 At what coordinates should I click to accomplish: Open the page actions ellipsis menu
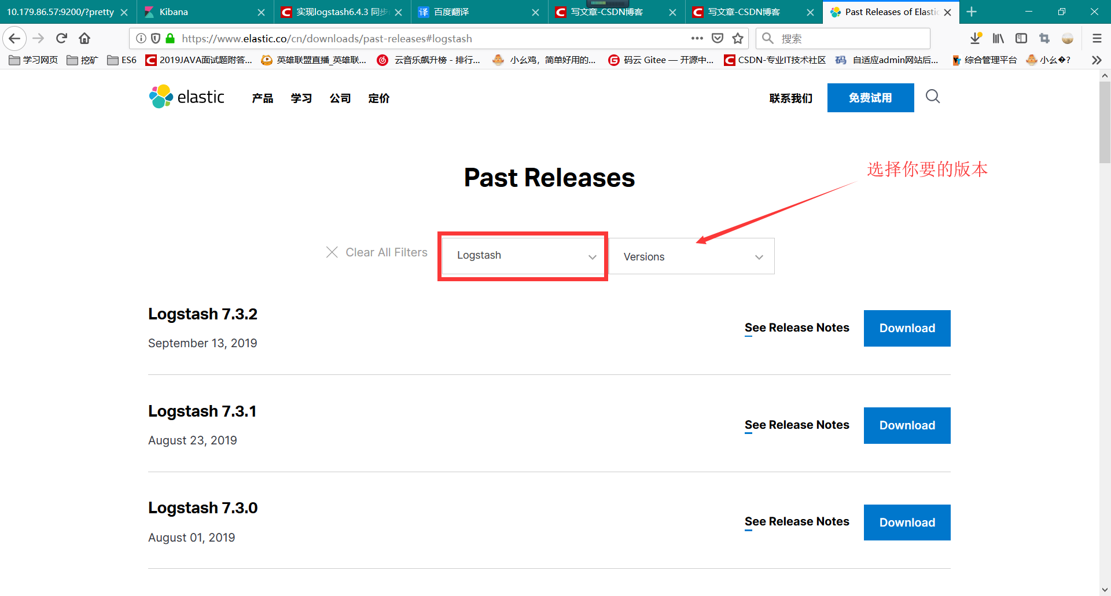click(x=697, y=38)
